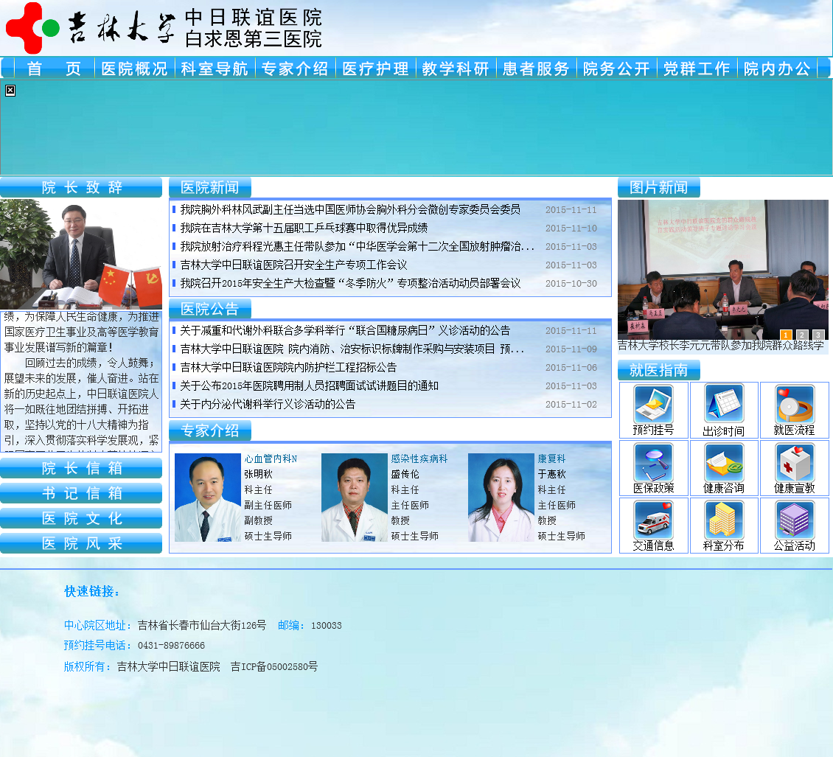
Task: Open 科室导航 menu item
Action: click(x=215, y=69)
